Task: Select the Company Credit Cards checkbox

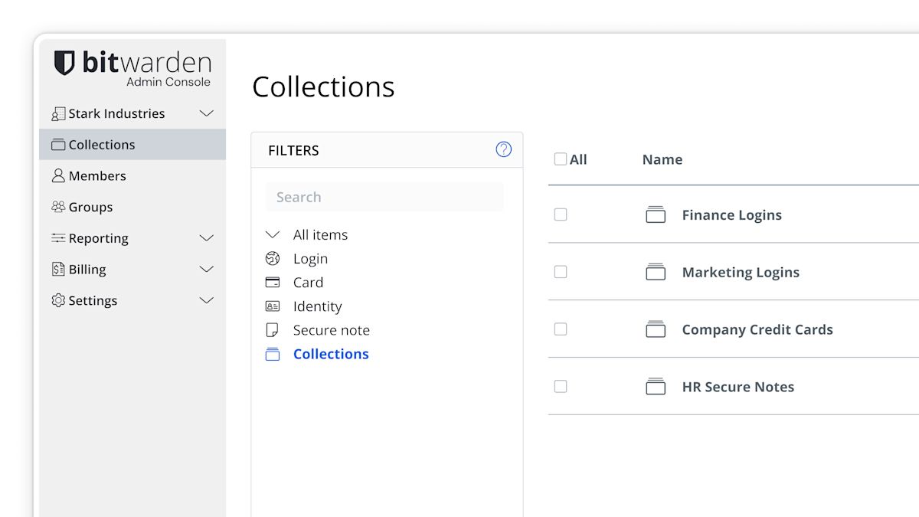Action: pyautogui.click(x=561, y=329)
